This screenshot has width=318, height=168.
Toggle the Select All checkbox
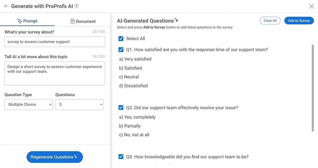(x=121, y=39)
